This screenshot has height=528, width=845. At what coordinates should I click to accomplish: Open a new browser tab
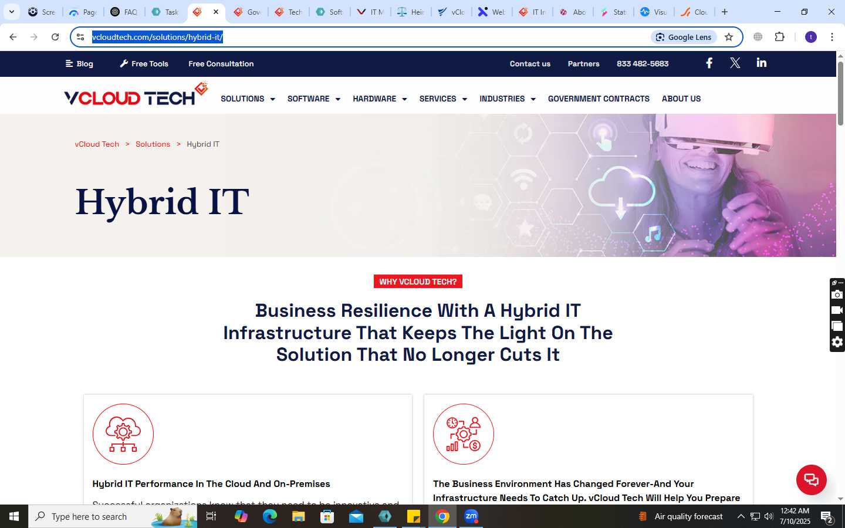[725, 12]
